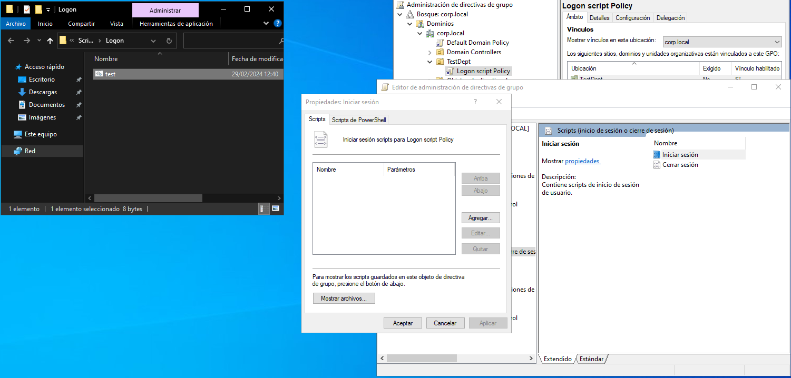Open the Archivo menu in Explorer
791x378 pixels.
[x=16, y=24]
